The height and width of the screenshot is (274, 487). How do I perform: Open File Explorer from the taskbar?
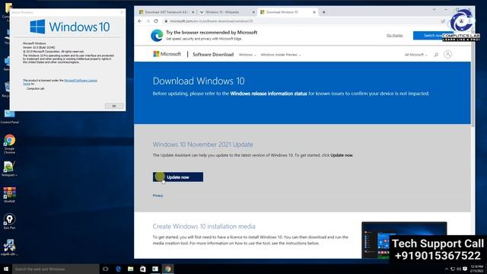click(130, 269)
